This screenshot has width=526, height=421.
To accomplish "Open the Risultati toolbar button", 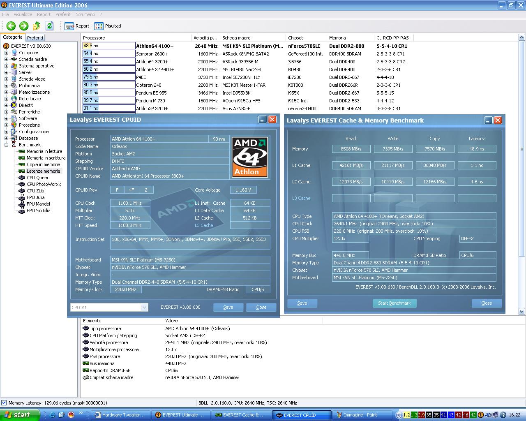I will coord(108,26).
